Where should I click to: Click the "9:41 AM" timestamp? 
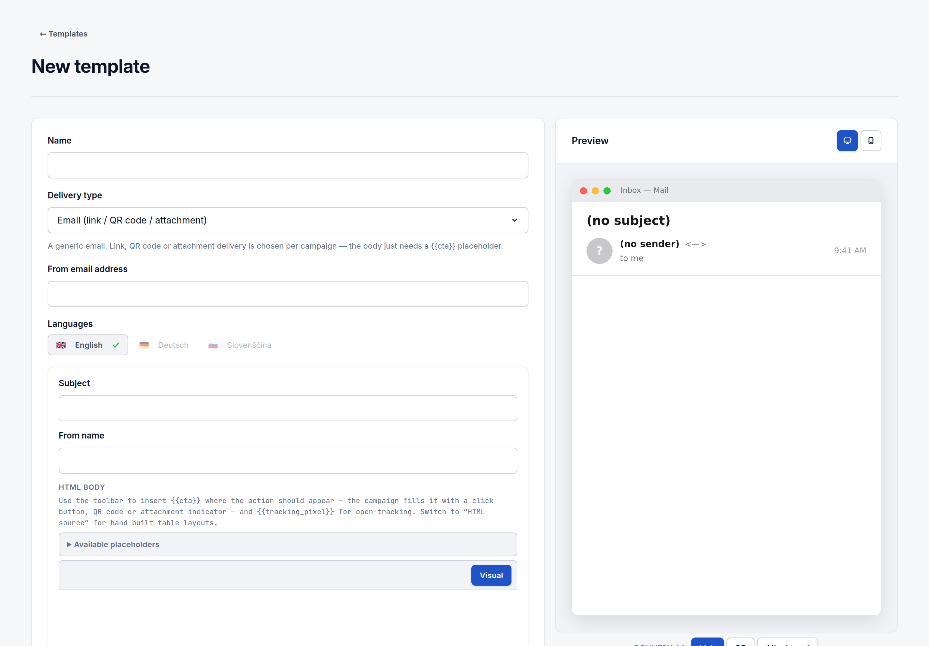pyautogui.click(x=850, y=251)
